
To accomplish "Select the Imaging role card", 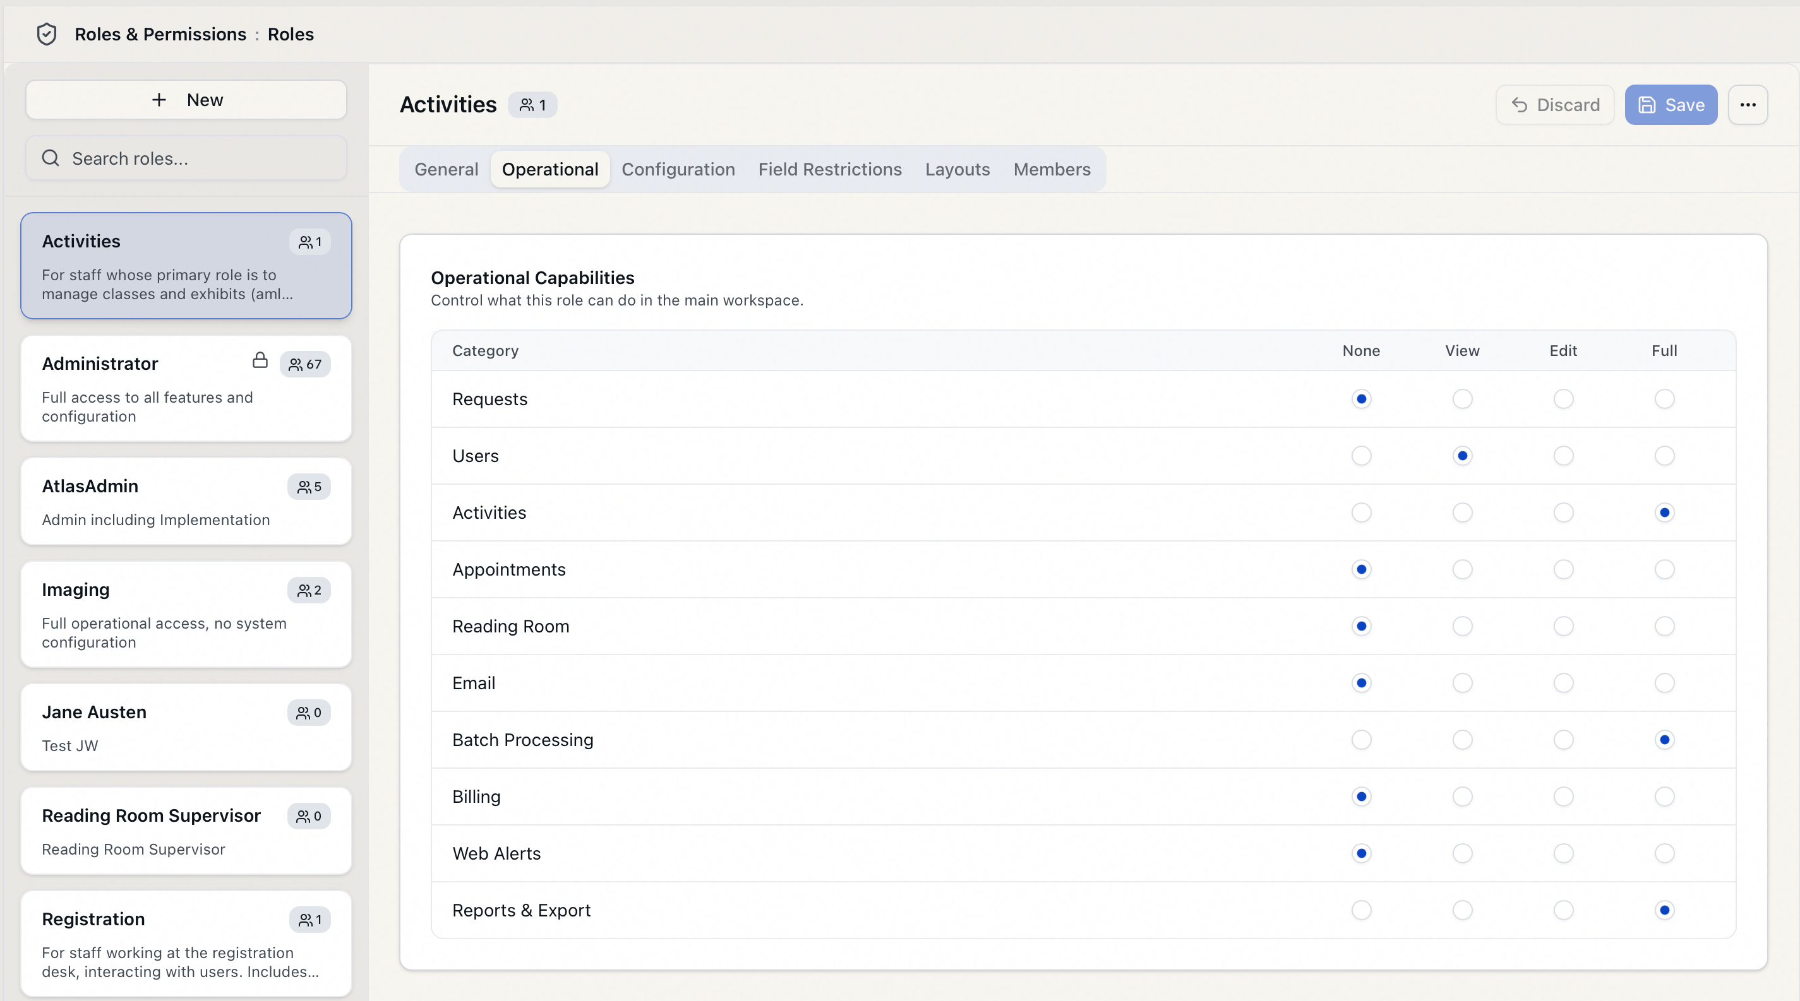I will click(x=186, y=615).
